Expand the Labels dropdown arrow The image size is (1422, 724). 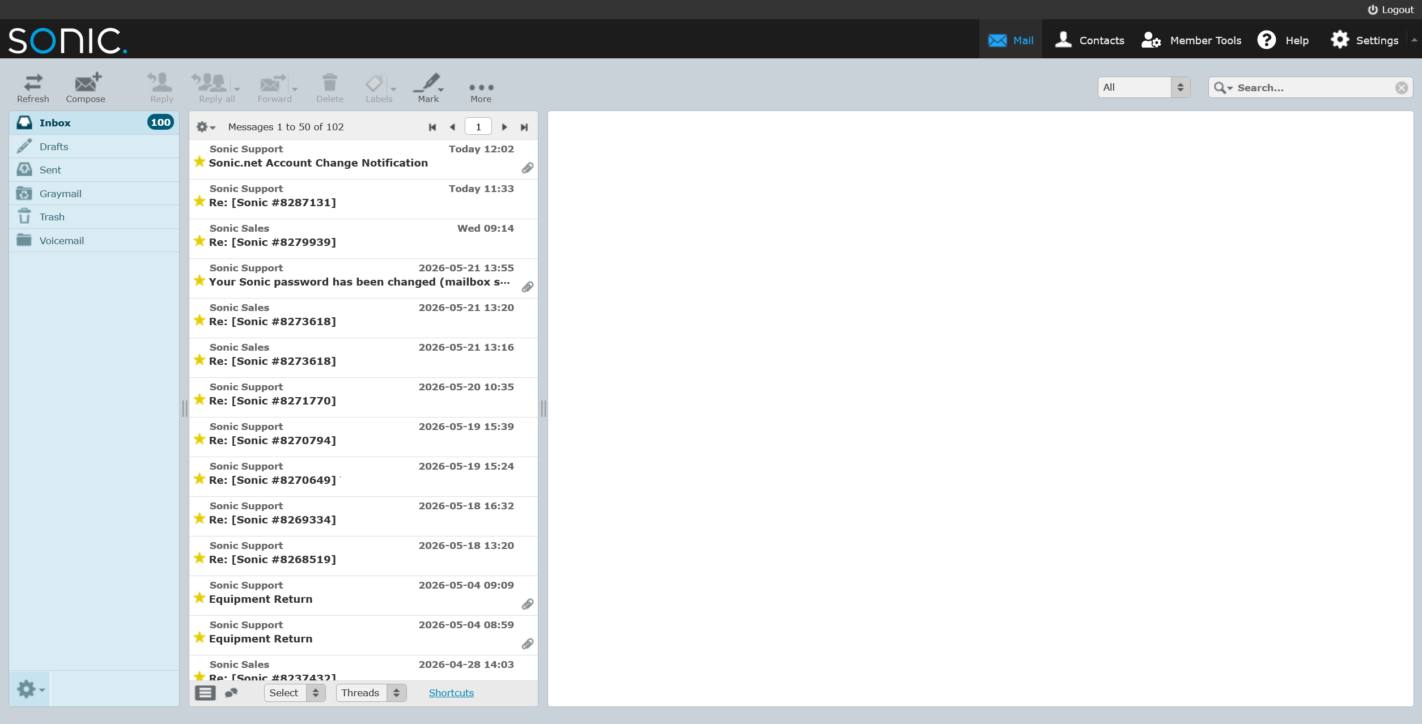tap(393, 89)
